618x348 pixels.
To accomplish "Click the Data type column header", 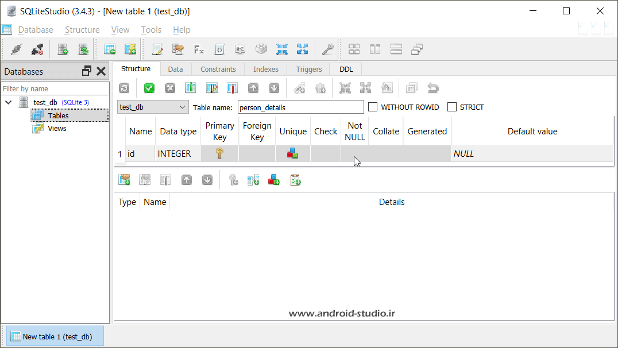I will pyautogui.click(x=178, y=132).
